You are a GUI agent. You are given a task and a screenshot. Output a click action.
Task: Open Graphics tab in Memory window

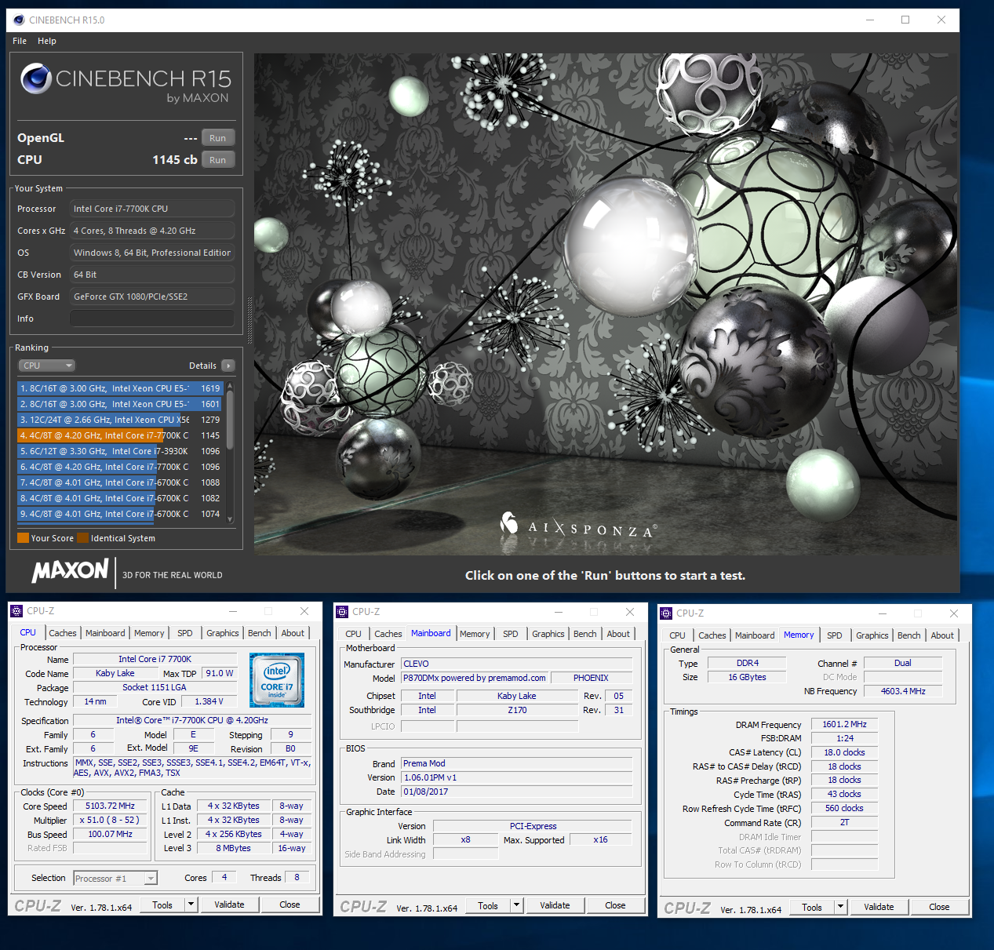coord(872,635)
